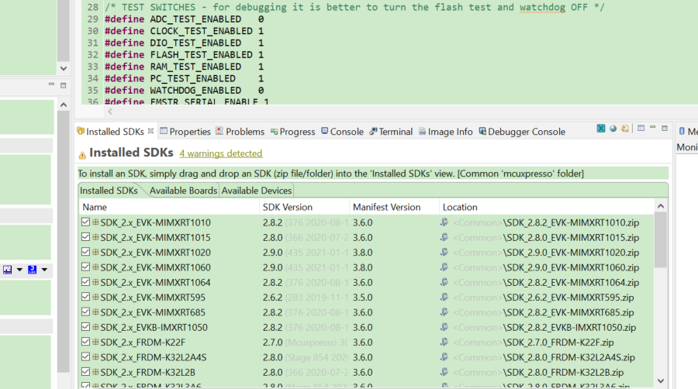Viewport: 698px width, 389px height.
Task: Open dropdown arrow beside first blue left-panel icon
Action: (x=19, y=270)
